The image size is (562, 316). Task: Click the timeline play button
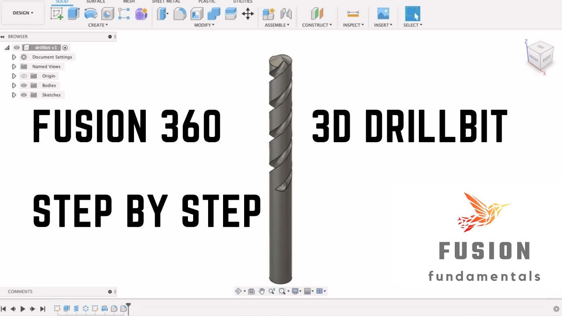pos(23,309)
